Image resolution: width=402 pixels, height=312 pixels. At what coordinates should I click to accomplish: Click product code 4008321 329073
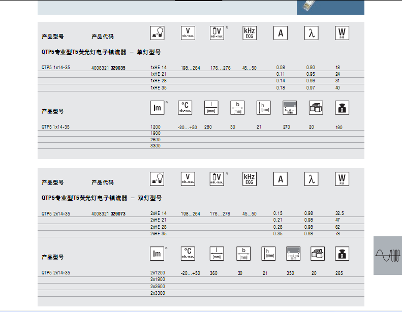click(109, 214)
